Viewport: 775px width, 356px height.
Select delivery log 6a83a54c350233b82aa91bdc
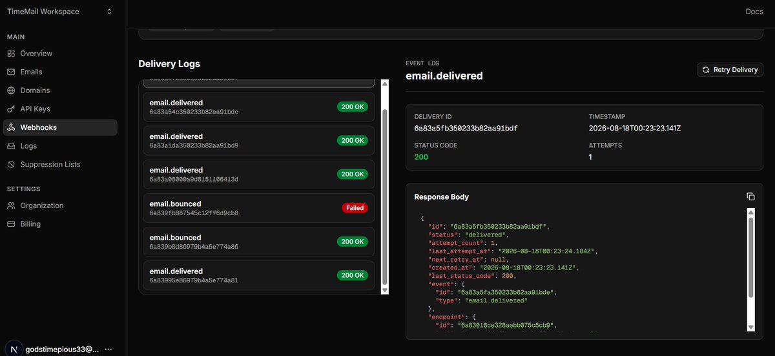[258, 107]
